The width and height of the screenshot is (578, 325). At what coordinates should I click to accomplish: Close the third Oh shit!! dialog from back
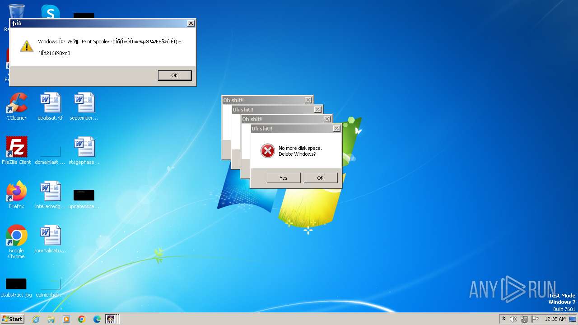tap(327, 119)
